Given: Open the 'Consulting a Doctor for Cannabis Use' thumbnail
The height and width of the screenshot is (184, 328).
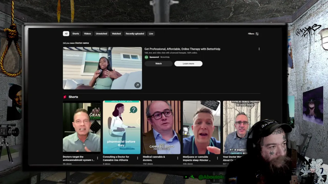Looking at the screenshot, I should (x=122, y=127).
